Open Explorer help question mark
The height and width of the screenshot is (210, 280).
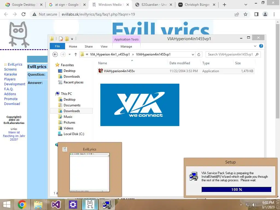pos(261,46)
